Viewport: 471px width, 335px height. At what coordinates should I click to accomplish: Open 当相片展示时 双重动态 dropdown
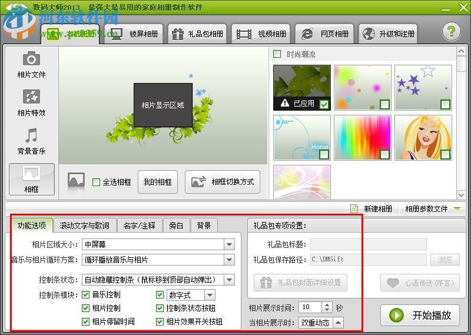pos(338,323)
